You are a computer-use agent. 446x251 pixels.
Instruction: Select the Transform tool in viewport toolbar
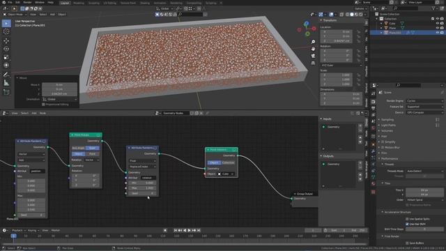[x=6, y=66]
